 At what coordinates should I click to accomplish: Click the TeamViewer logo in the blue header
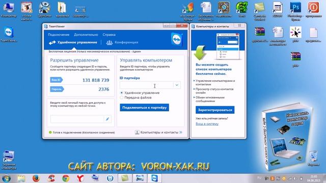coord(177,39)
